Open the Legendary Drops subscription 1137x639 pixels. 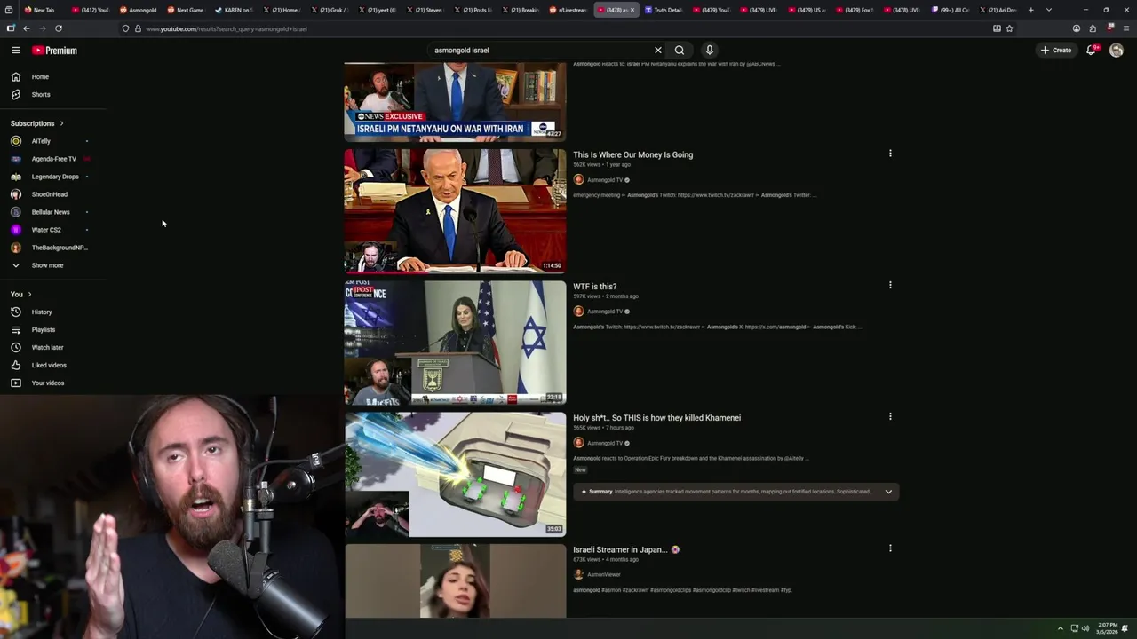(55, 177)
